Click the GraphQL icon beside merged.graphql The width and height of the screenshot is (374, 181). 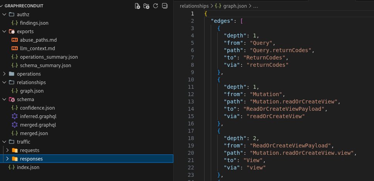[x=15, y=125]
